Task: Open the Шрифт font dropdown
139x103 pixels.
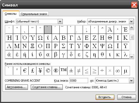Action: coord(60,21)
